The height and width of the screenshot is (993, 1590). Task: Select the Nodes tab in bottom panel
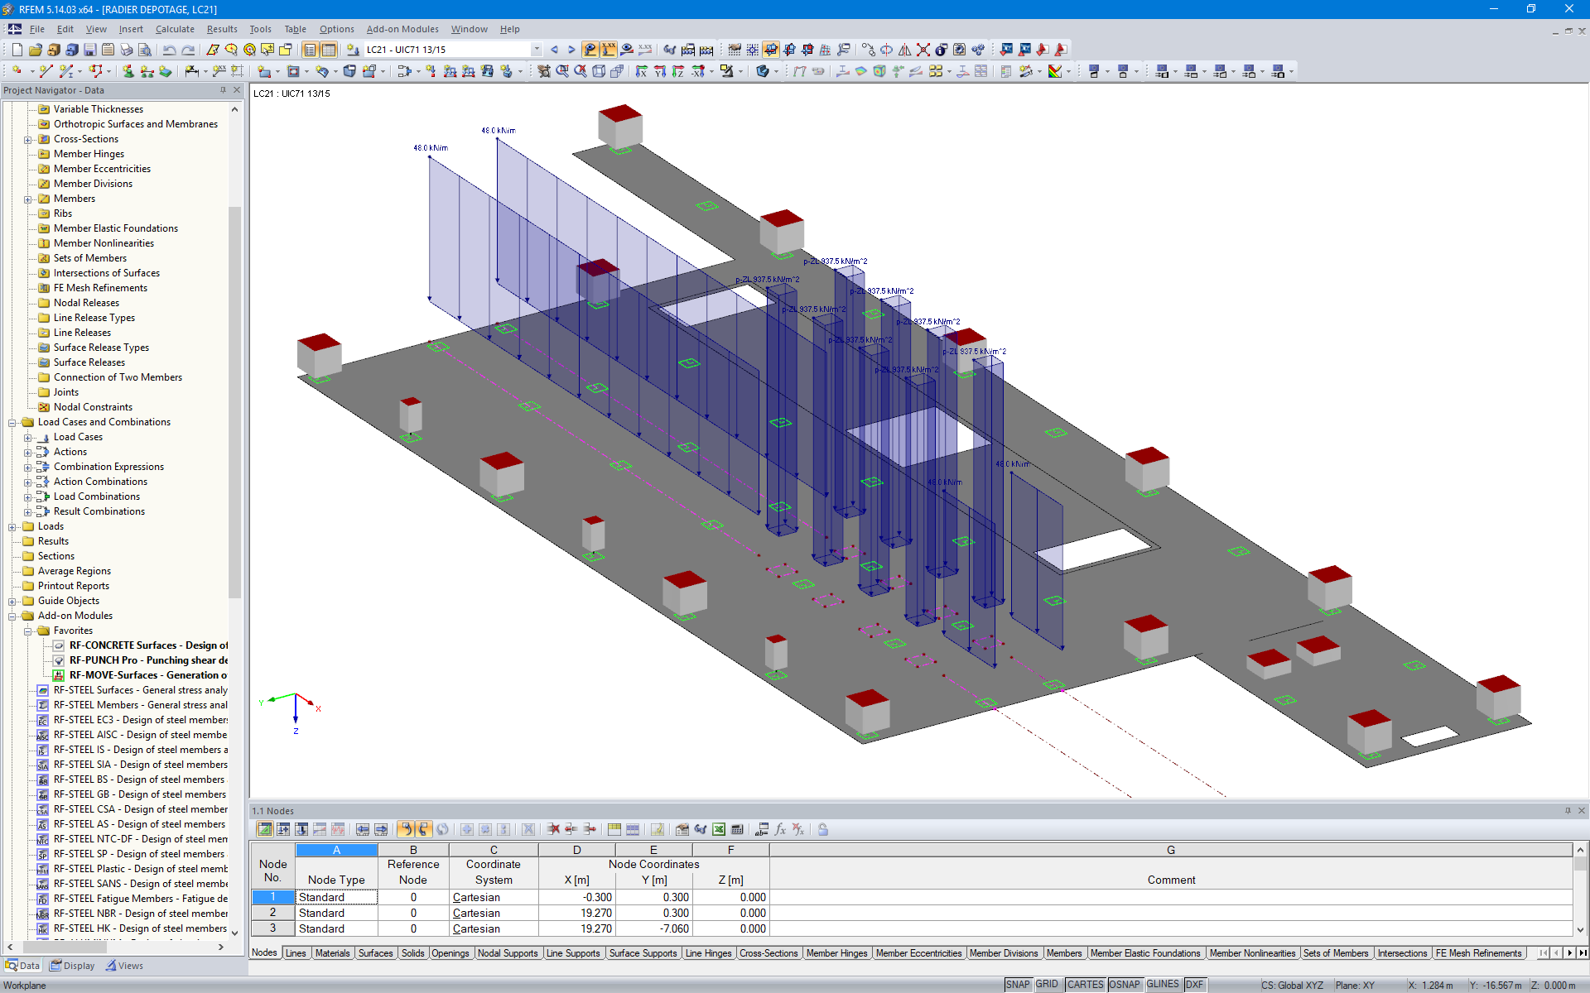(264, 952)
